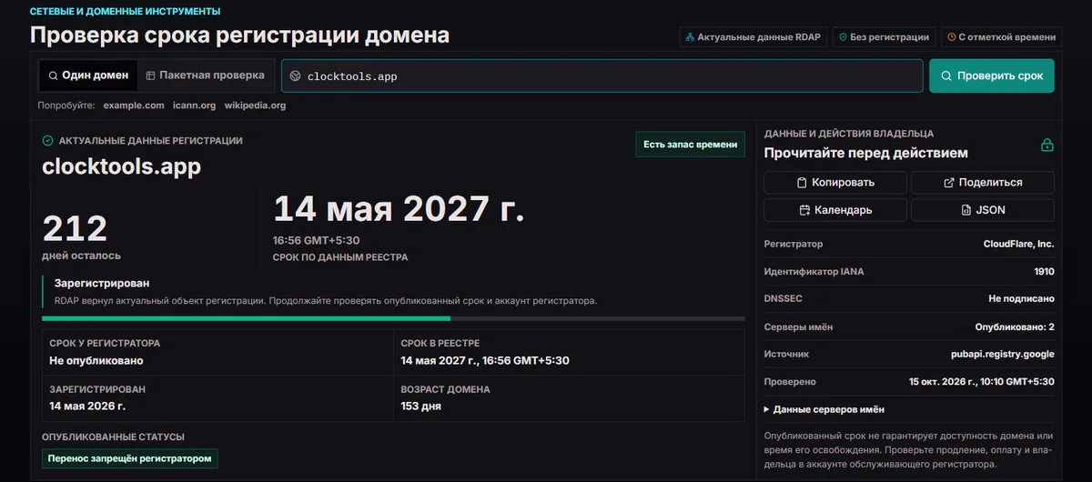This screenshot has height=482, width=1092.
Task: Click the Поделиться button
Action: [x=983, y=183]
